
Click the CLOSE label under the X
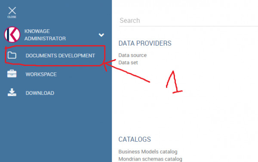coord(12,17)
